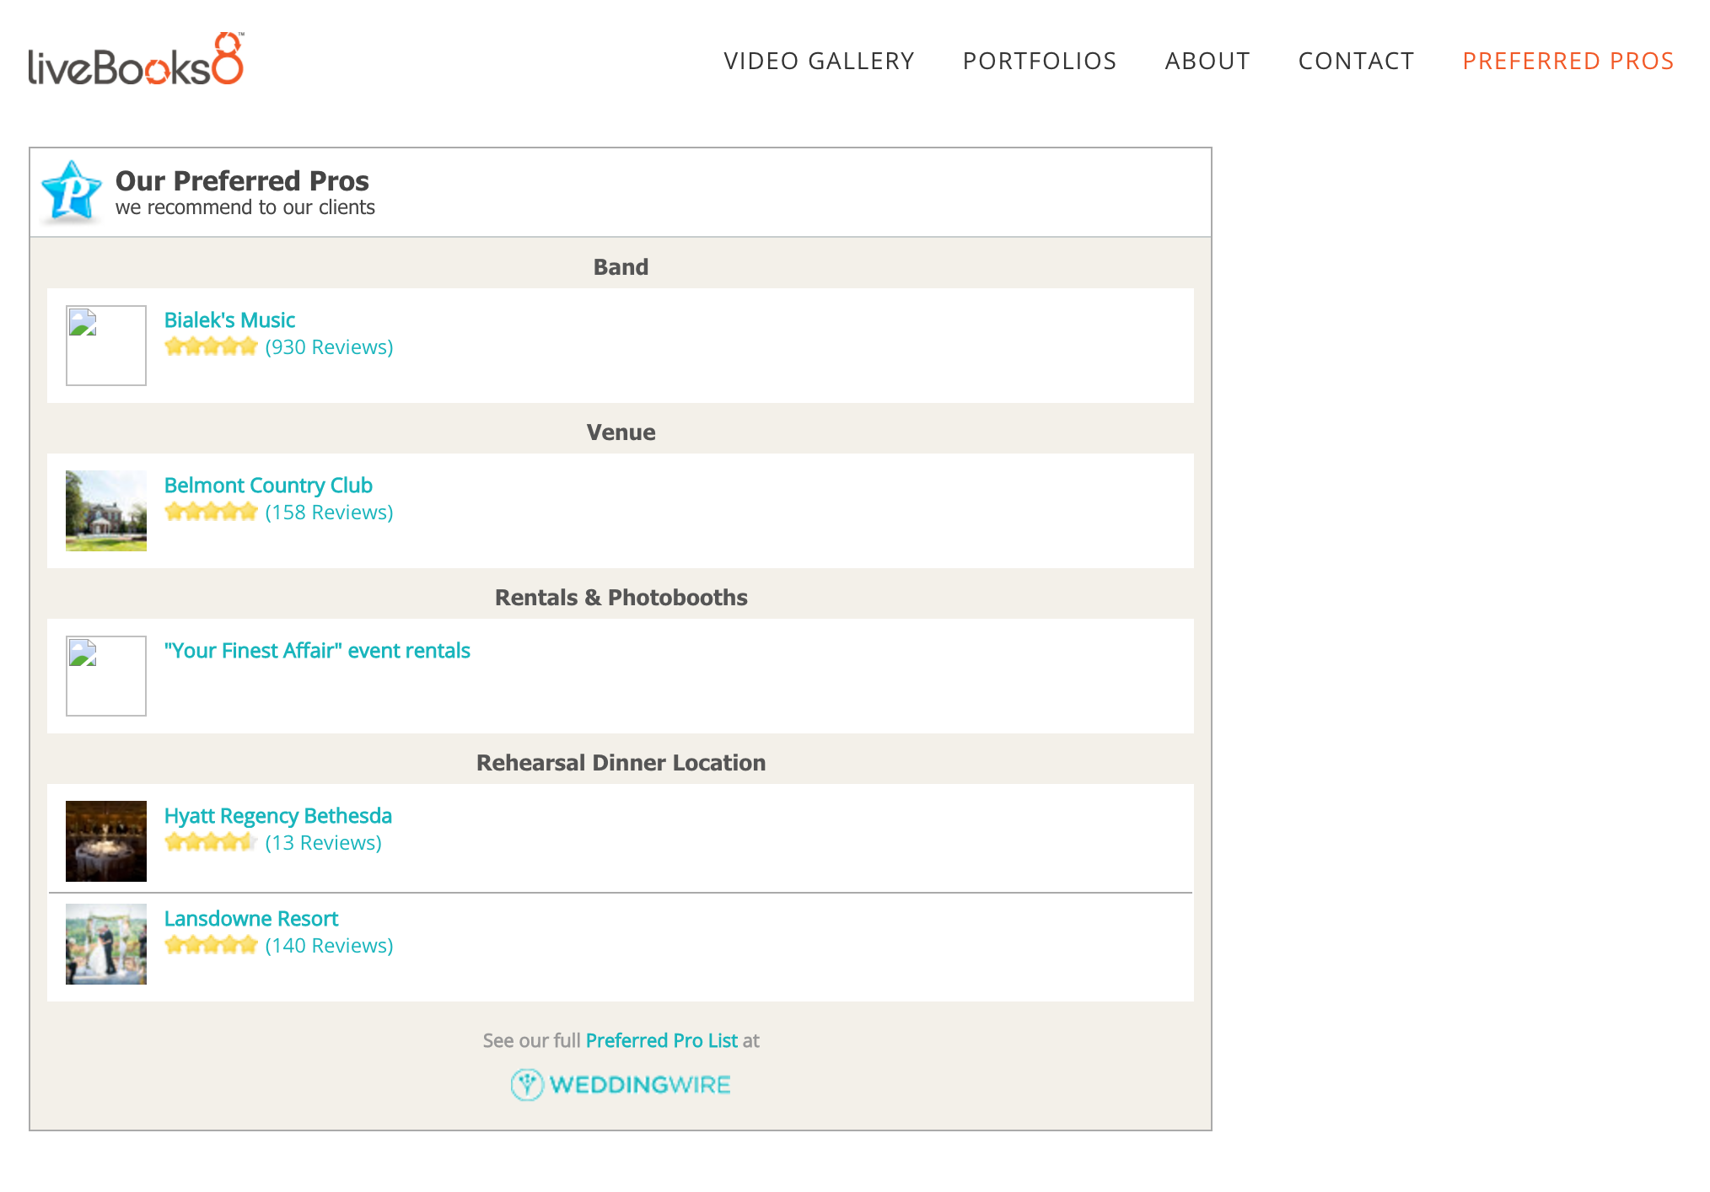1710x1192 pixels.
Task: Navigate to the Contact page
Action: (x=1356, y=61)
